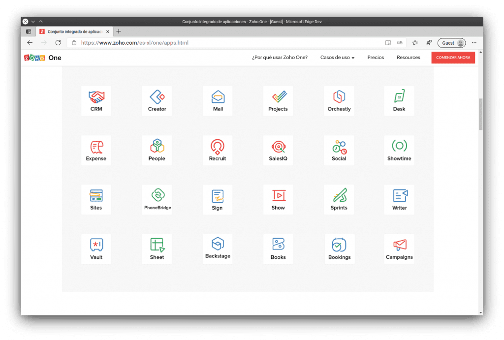Click the Orchestly app icon
Image resolution: width=504 pixels, height=340 pixels.
pos(339,101)
